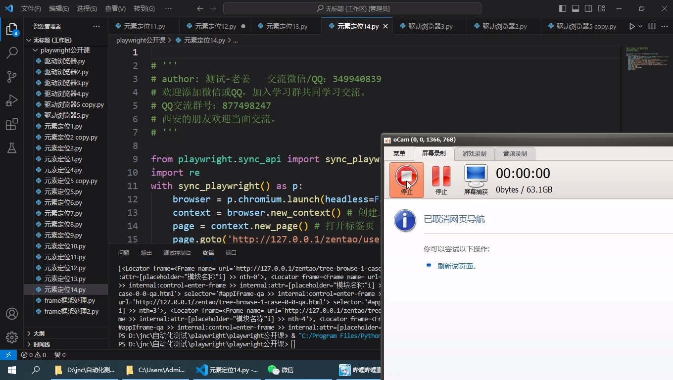Collapse the playwright公开课 folder
Viewport: 673px width, 380px height.
(x=66, y=50)
